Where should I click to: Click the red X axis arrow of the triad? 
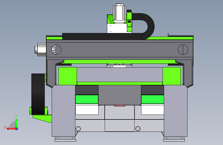coord(11,129)
